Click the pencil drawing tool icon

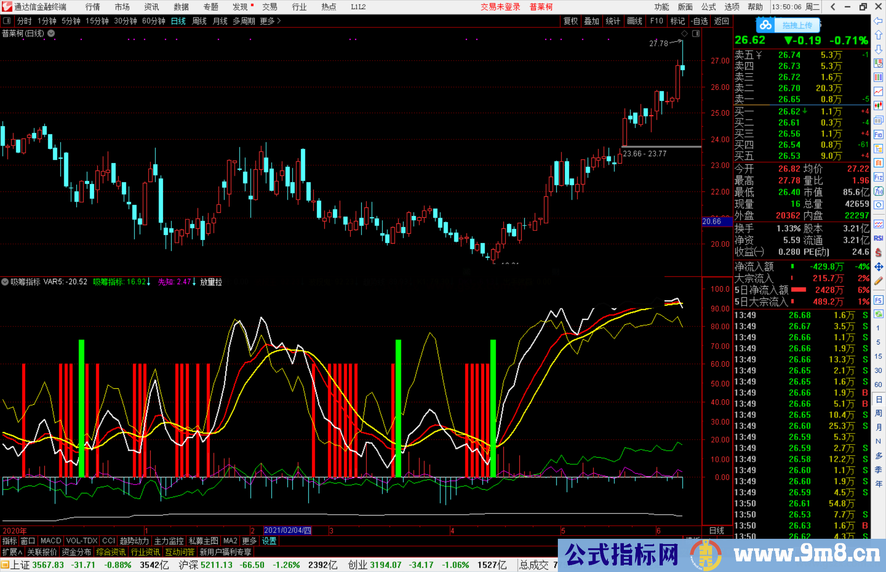tap(878, 281)
